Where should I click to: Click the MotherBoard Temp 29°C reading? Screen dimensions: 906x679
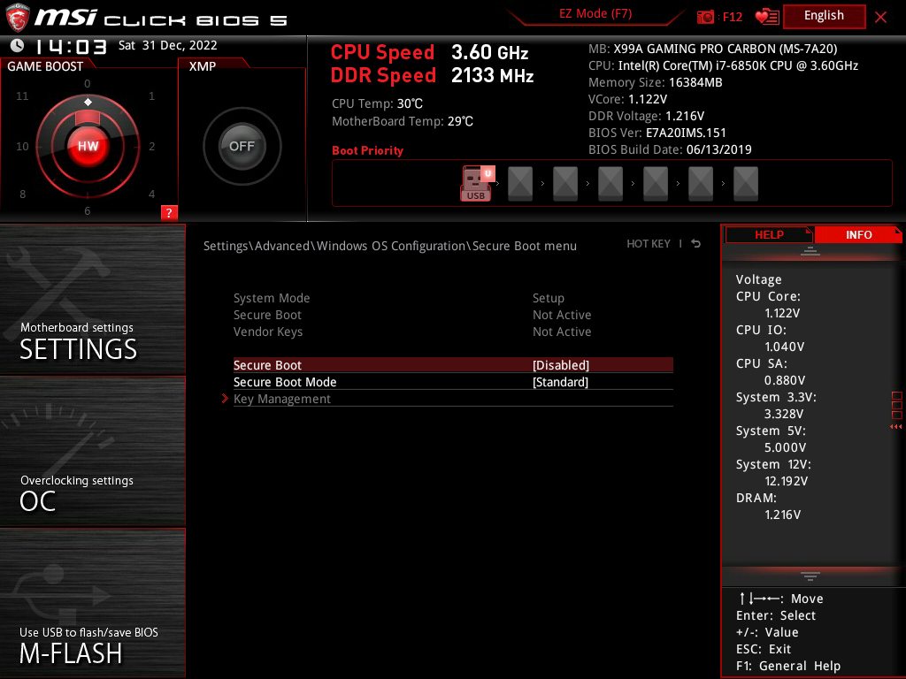coord(403,121)
